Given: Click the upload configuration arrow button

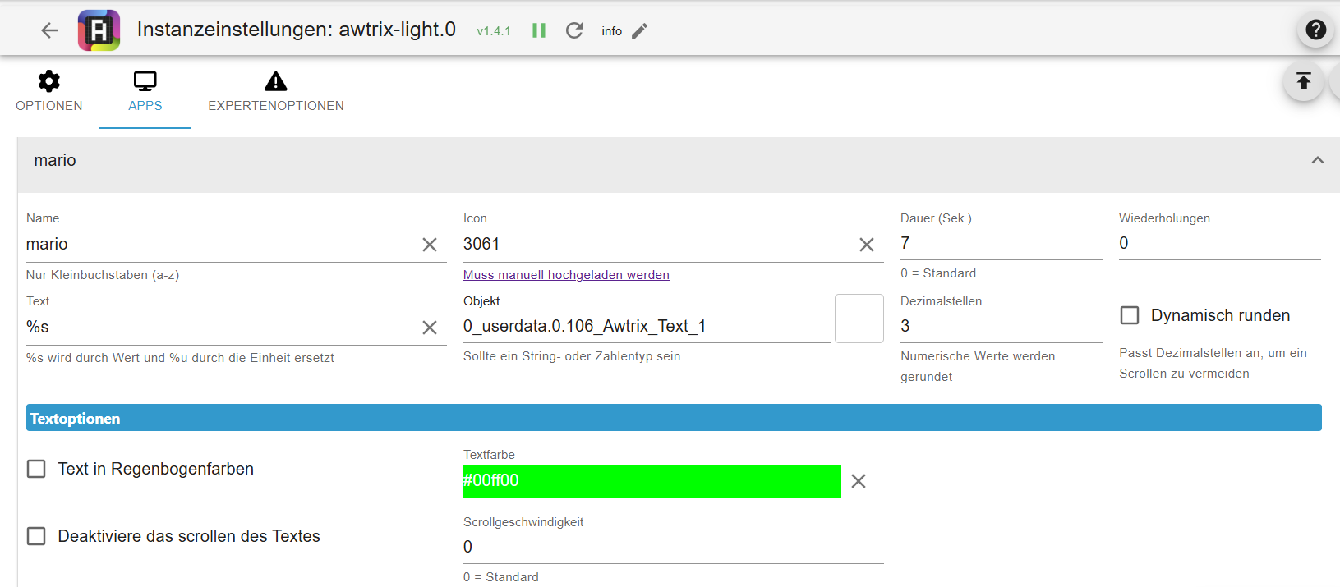Looking at the screenshot, I should click(1303, 80).
